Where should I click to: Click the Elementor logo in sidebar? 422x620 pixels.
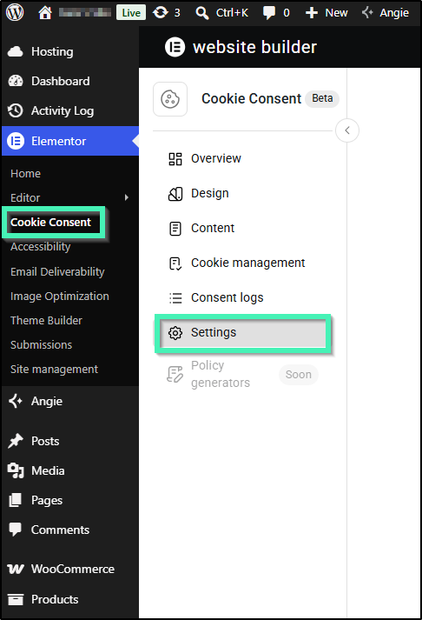[x=16, y=141]
